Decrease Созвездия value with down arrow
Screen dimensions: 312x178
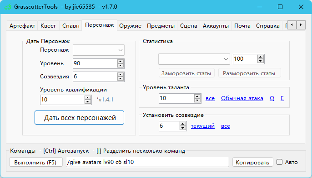point(120,79)
